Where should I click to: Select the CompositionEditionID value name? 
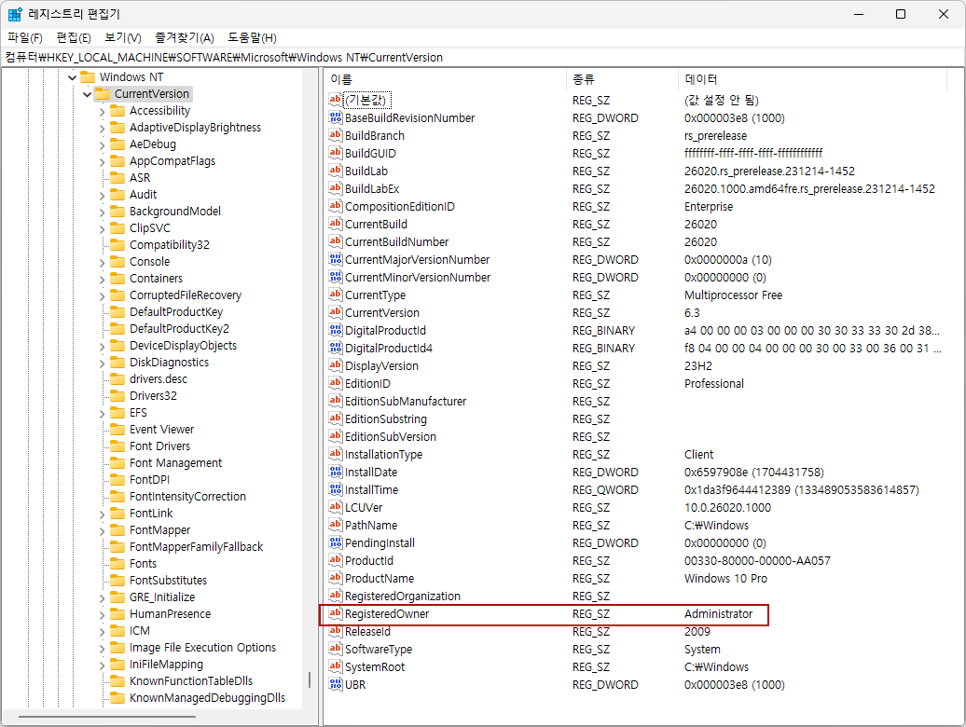[400, 206]
